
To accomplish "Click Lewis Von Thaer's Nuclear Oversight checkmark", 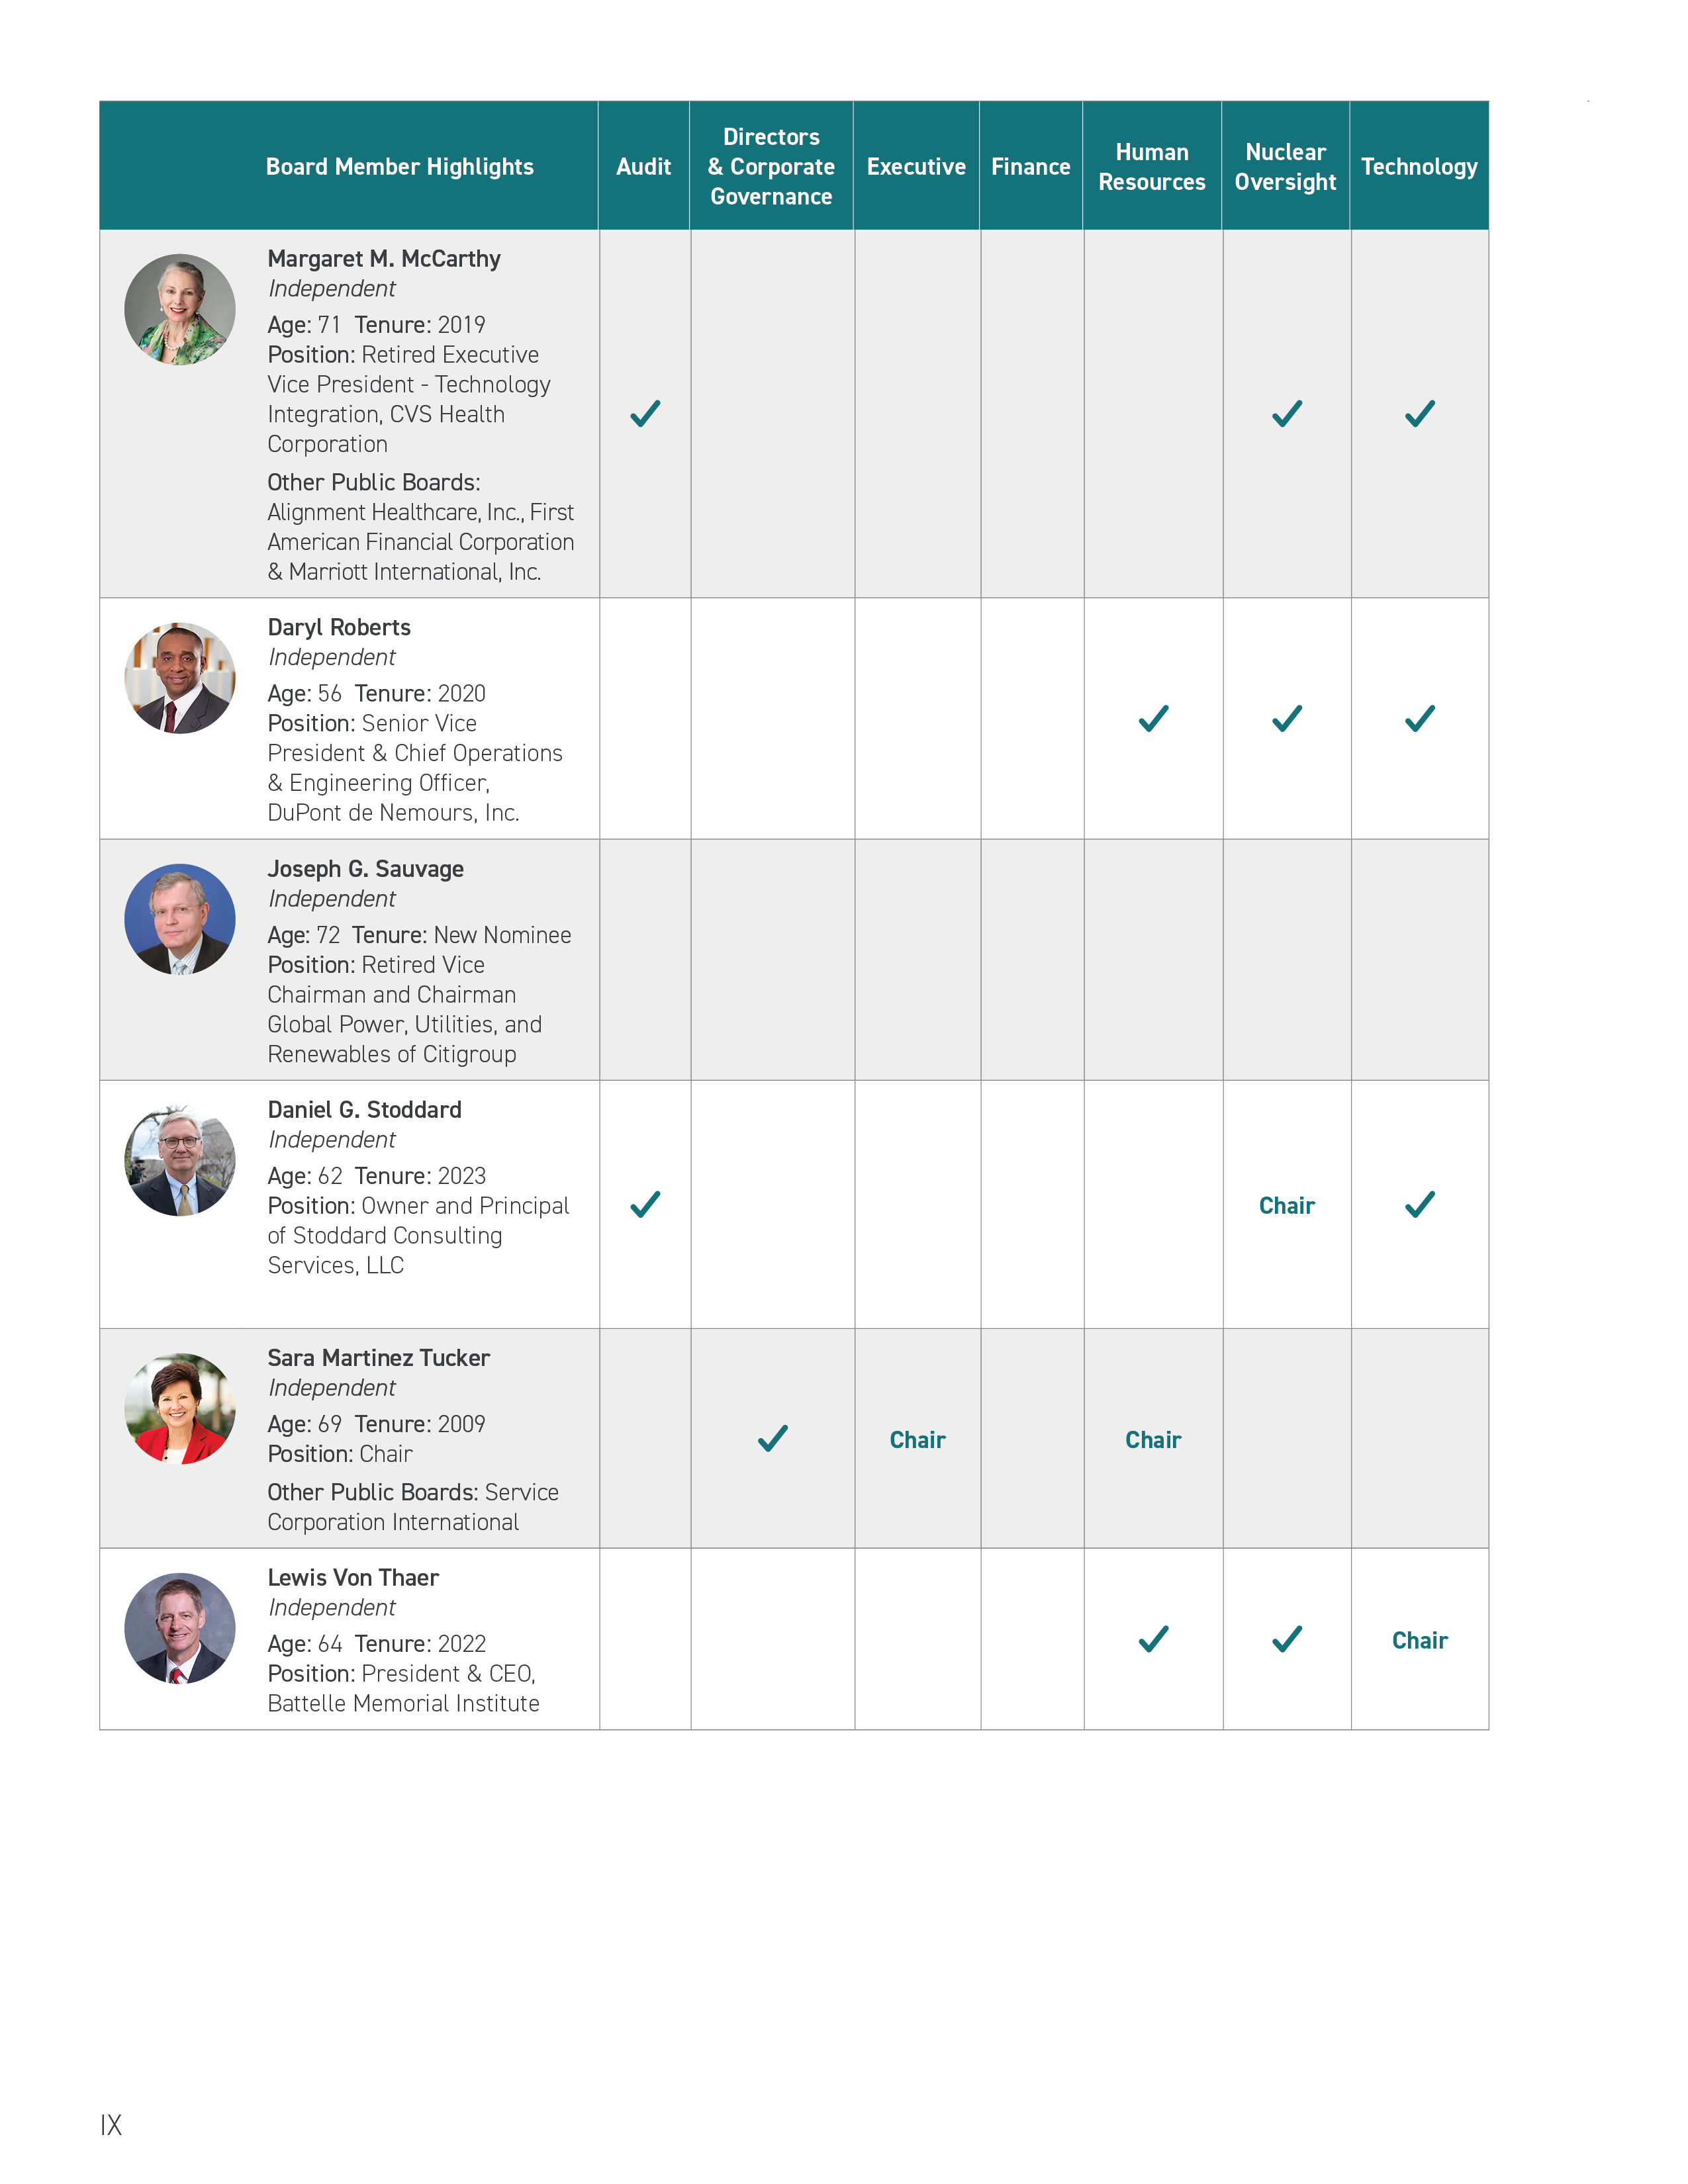I will point(1286,1638).
